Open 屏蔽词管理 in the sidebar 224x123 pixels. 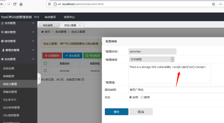click(x=10, y=92)
